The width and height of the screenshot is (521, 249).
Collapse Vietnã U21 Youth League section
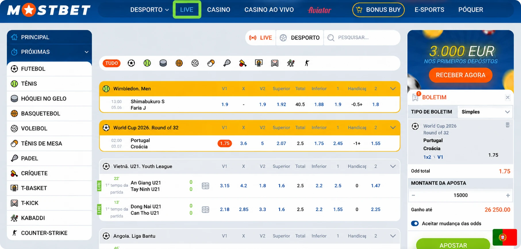(x=393, y=166)
